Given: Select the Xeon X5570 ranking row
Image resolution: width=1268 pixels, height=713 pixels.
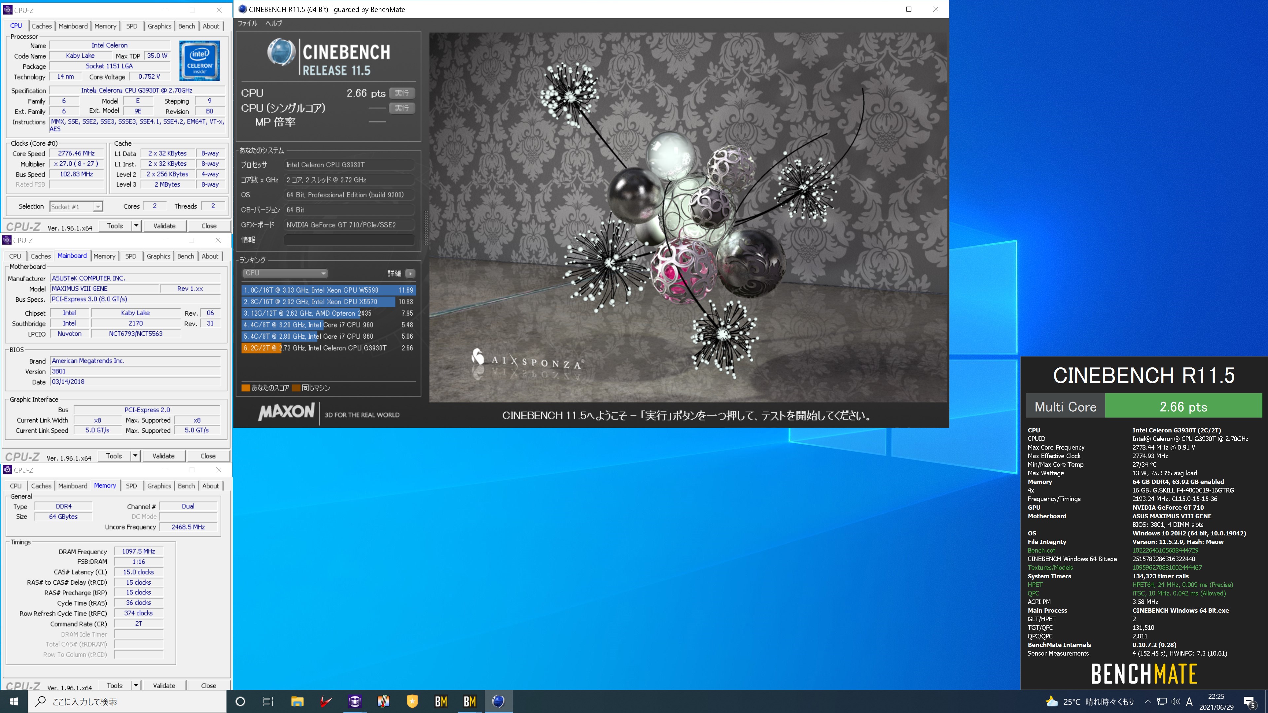Looking at the screenshot, I should click(x=328, y=302).
